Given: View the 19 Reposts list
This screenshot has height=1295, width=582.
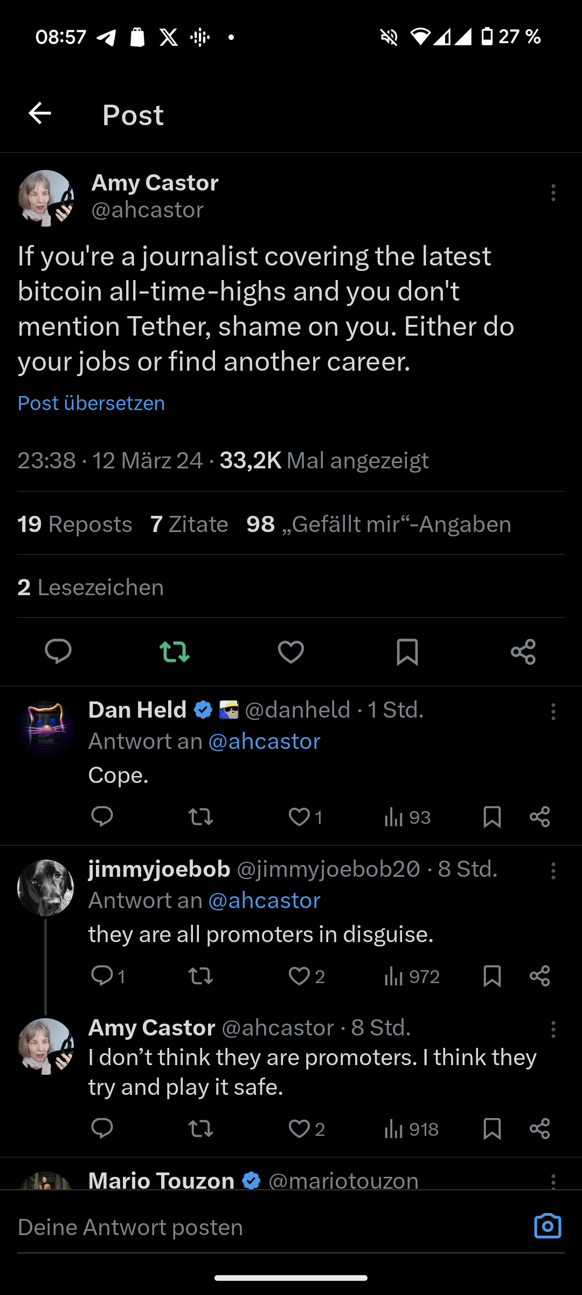Looking at the screenshot, I should point(74,524).
